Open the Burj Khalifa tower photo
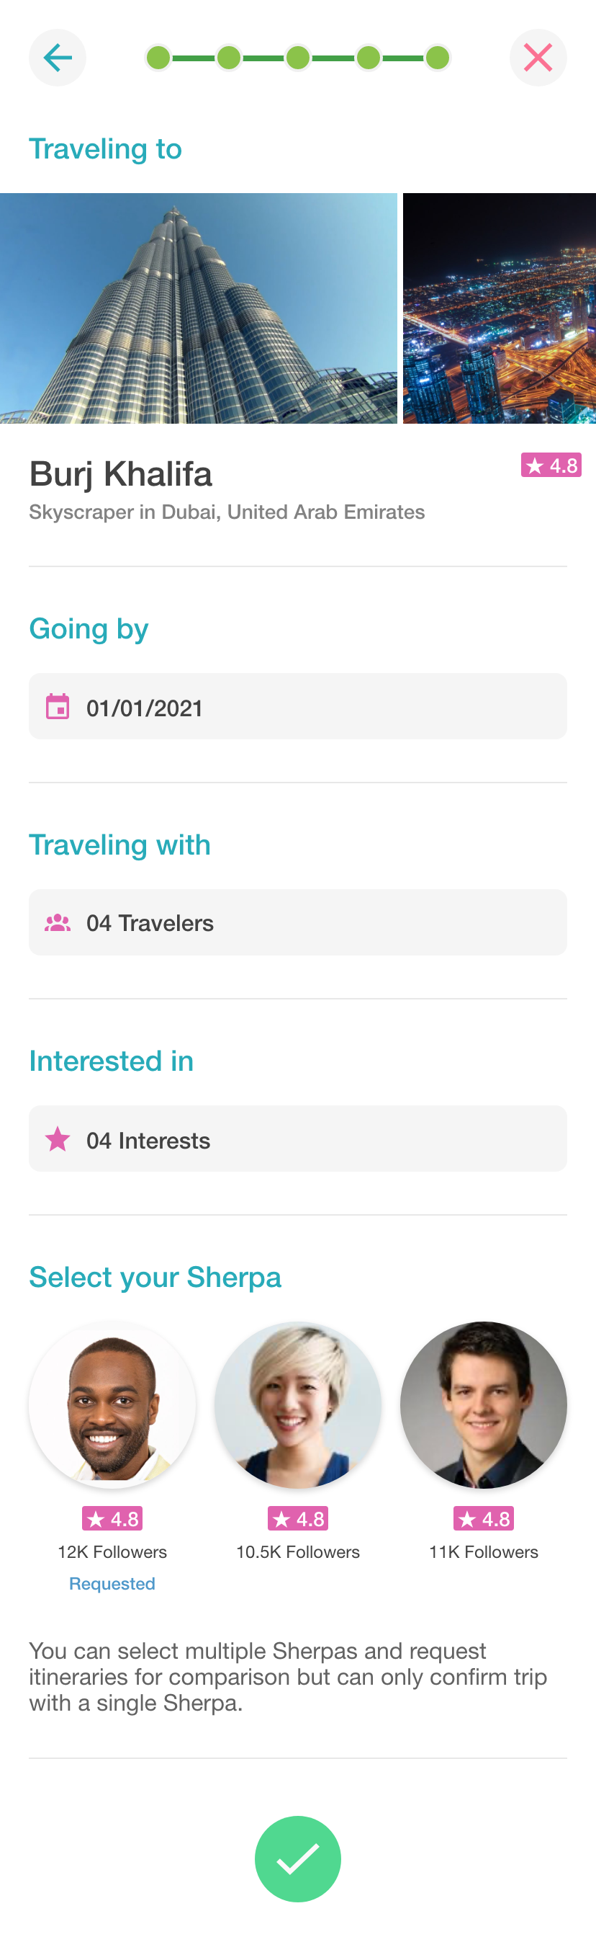This screenshot has height=1960, width=596. pyautogui.click(x=199, y=308)
